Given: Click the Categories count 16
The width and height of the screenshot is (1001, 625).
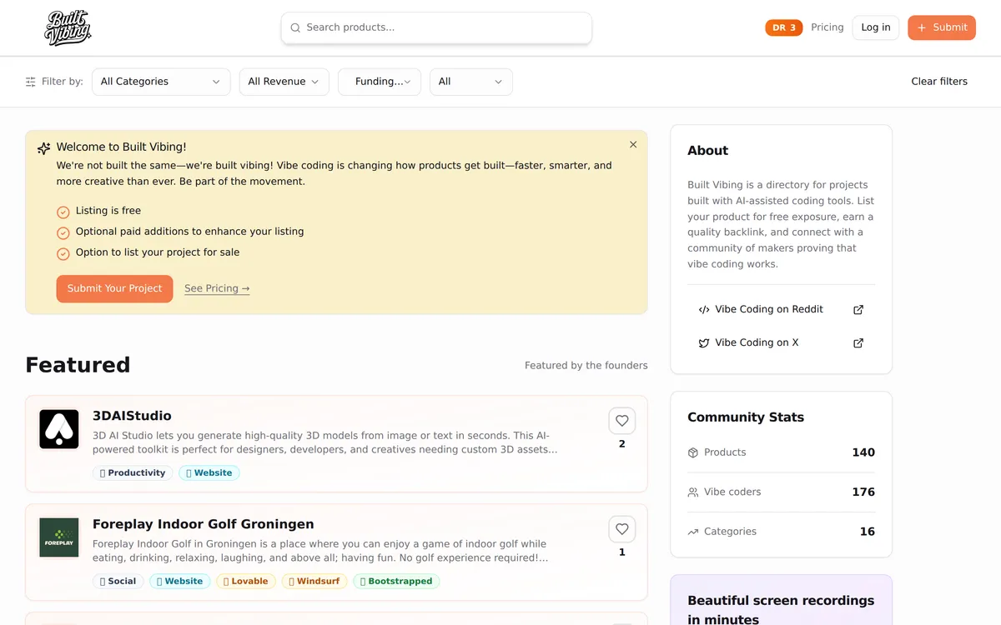Looking at the screenshot, I should pos(868,532).
